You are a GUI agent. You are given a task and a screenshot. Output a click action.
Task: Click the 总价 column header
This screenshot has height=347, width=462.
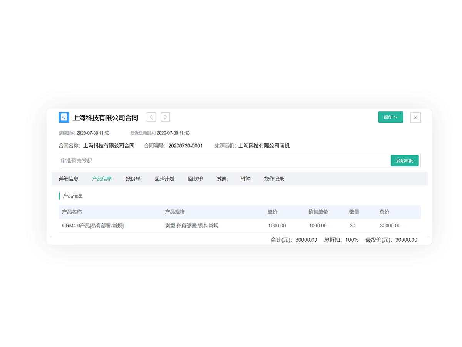[x=385, y=212]
